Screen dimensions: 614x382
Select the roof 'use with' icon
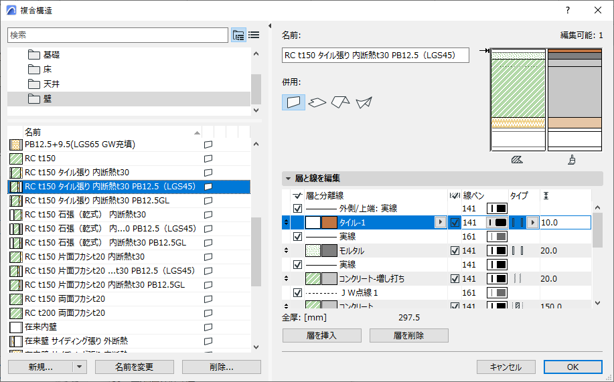coord(341,102)
